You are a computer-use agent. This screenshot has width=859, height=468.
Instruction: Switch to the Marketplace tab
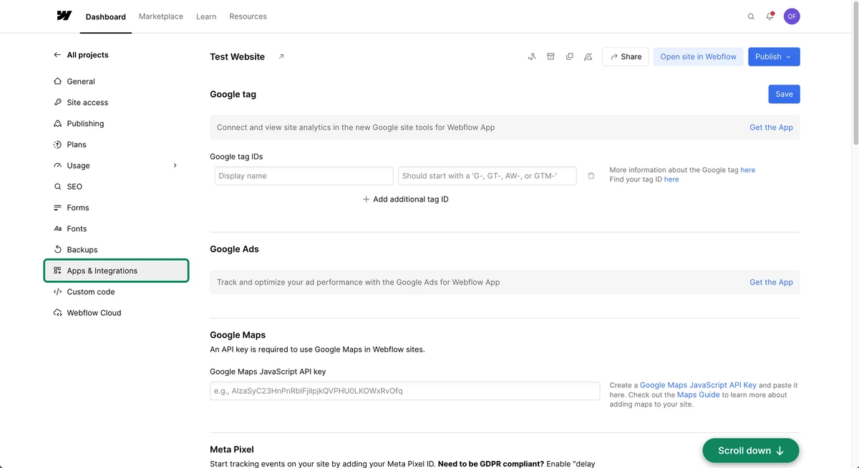coord(161,16)
